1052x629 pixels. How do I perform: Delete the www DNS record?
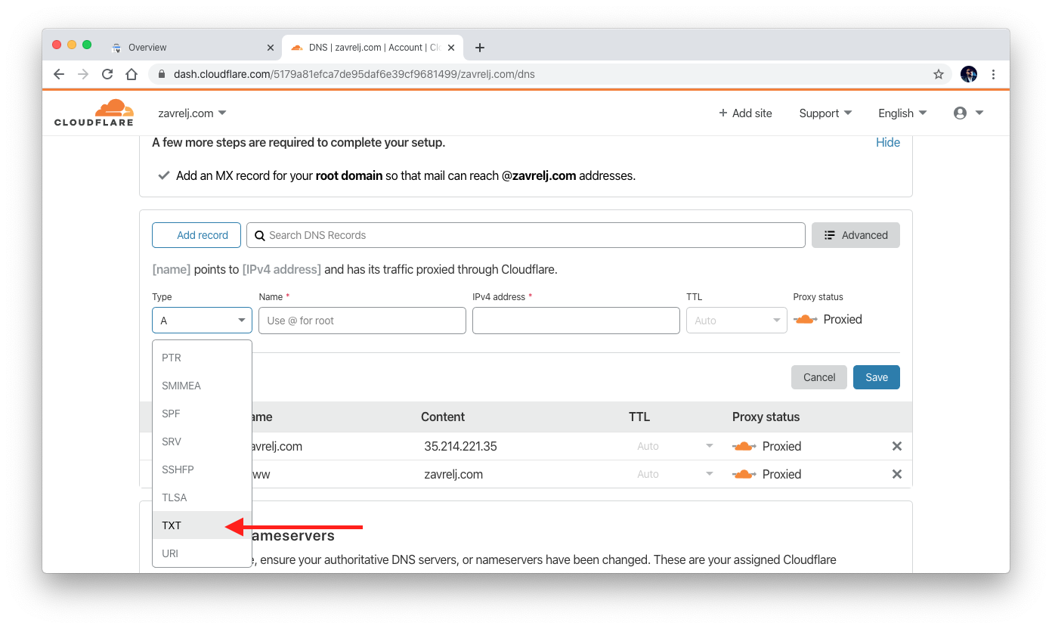click(x=897, y=474)
